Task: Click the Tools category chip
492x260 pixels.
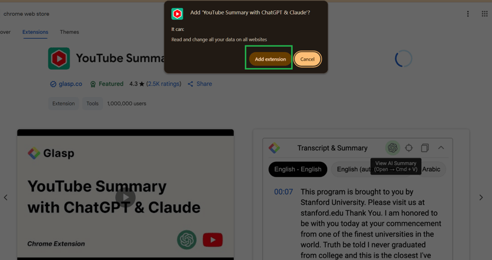Action: [92, 103]
